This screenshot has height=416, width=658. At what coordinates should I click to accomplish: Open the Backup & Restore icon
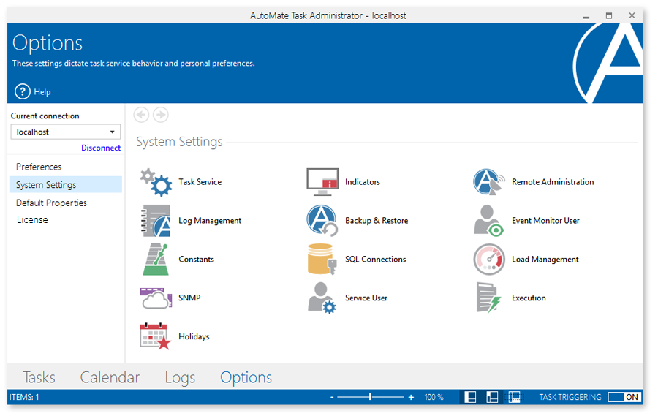click(322, 221)
